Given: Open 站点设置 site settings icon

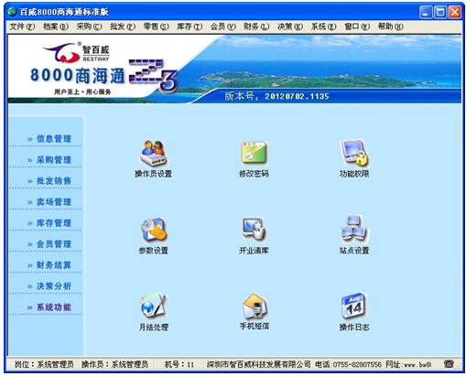Looking at the screenshot, I should 354,229.
